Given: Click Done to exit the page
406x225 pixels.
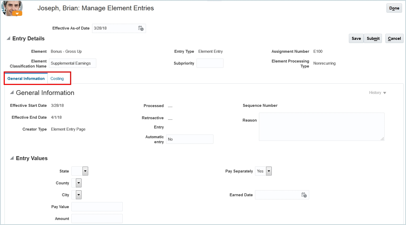Looking at the screenshot, I should coord(394,8).
